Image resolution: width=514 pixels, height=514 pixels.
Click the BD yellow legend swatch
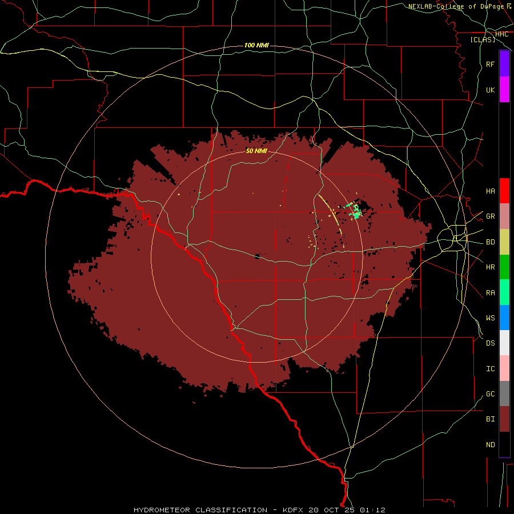tap(504, 242)
